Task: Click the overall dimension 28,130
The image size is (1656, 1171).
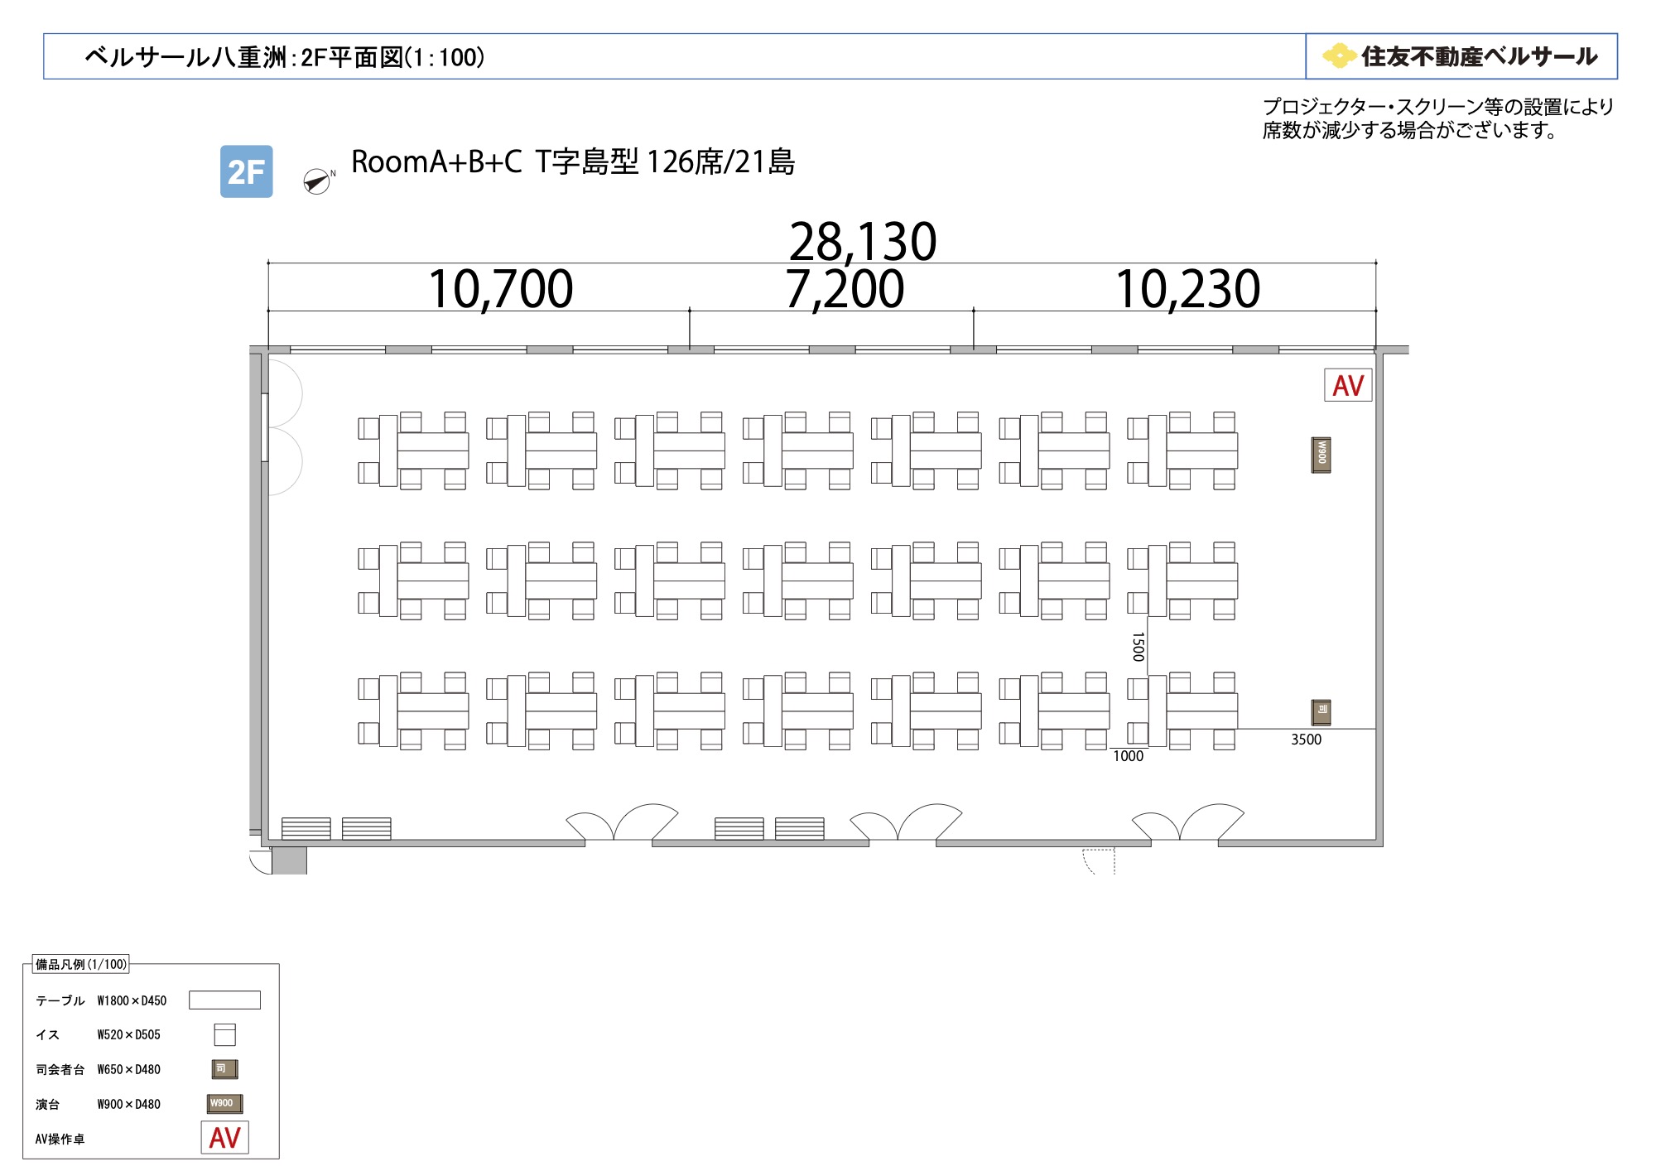Action: coord(863,241)
